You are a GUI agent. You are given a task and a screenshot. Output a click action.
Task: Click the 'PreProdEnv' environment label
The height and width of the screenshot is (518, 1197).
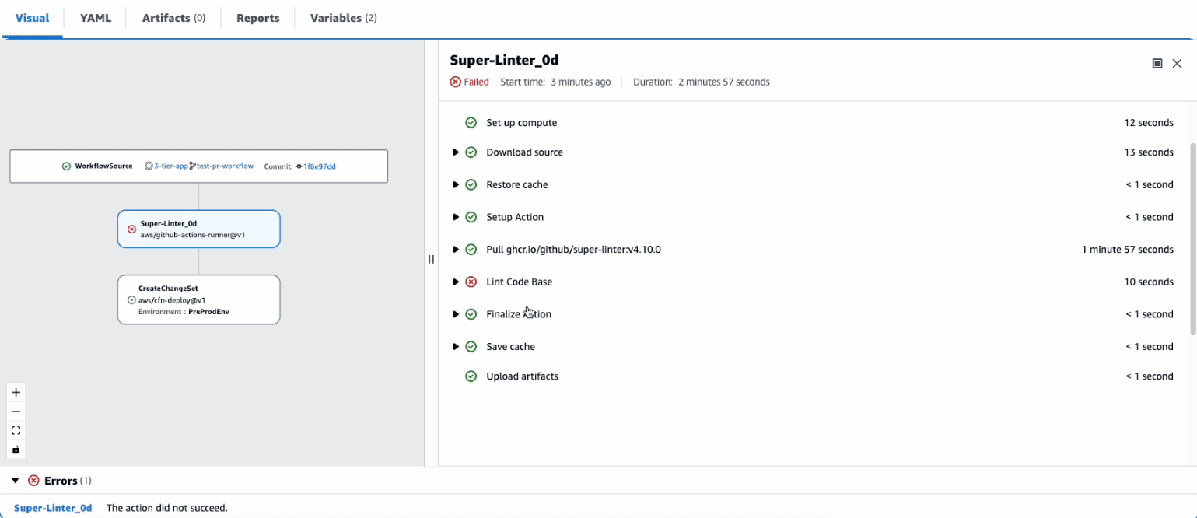coord(209,311)
